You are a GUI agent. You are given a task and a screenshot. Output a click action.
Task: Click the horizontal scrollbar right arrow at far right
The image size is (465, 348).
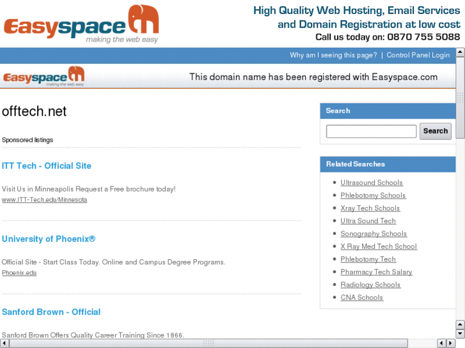[x=451, y=344]
